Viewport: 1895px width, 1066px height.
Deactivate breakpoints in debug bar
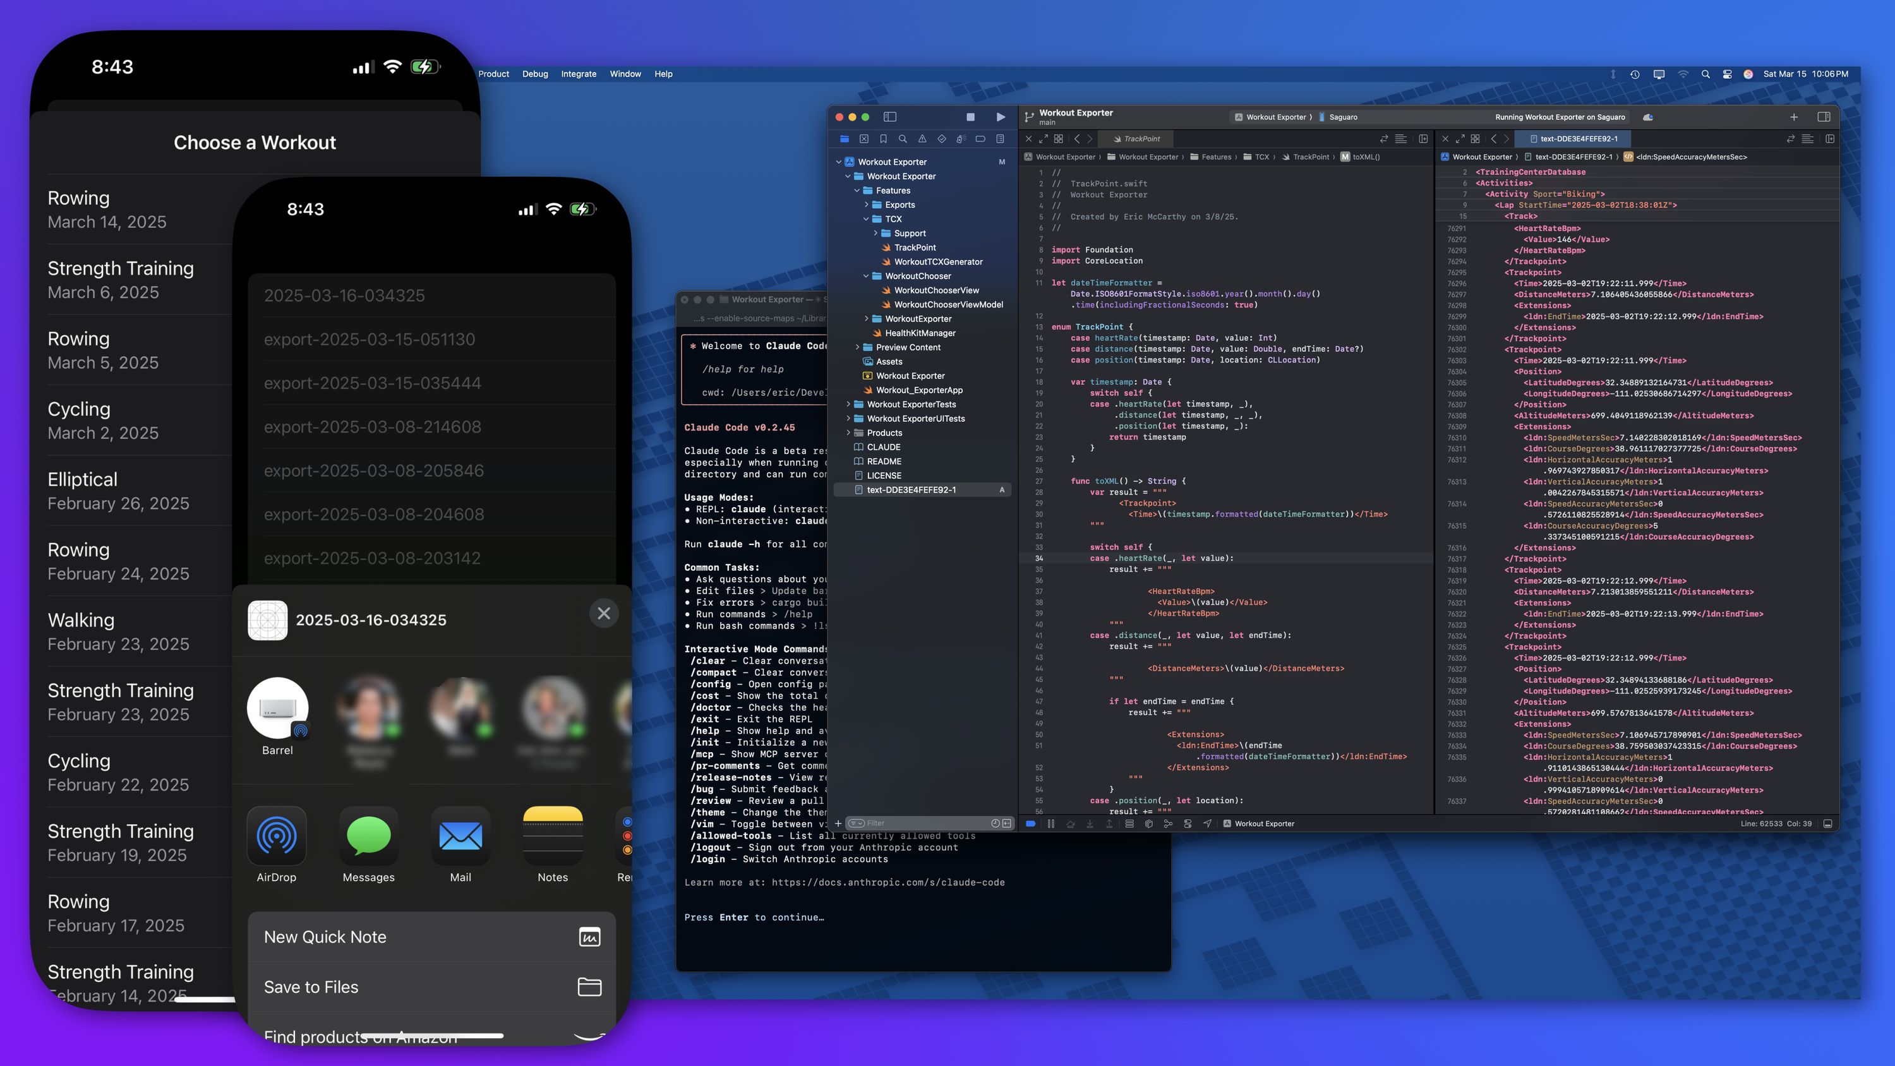click(x=1031, y=823)
